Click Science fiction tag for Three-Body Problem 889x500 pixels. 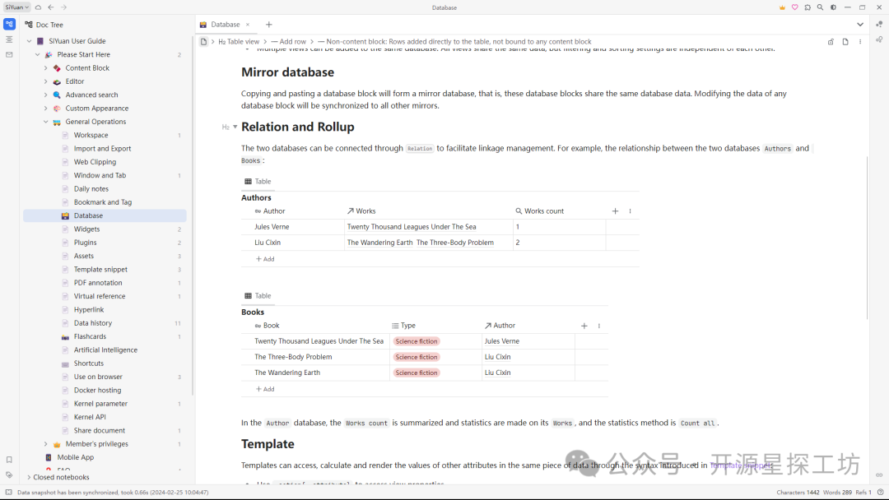tap(417, 357)
